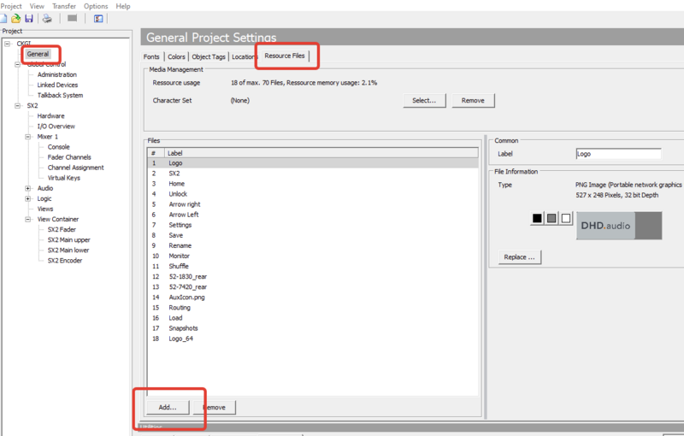
Task: Click the Replace ... button
Action: click(520, 256)
